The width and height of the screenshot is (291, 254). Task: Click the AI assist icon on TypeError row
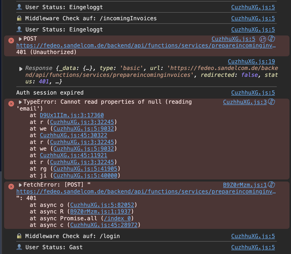(271, 102)
